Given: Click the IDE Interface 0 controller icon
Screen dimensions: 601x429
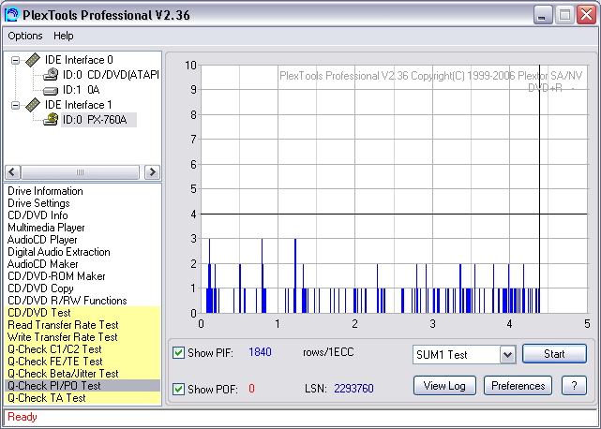Looking at the screenshot, I should [33, 60].
